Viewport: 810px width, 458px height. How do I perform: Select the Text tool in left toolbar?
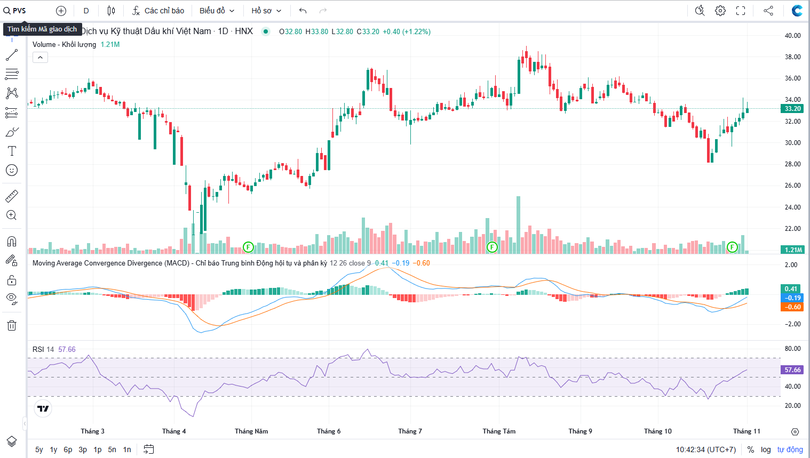tap(12, 151)
